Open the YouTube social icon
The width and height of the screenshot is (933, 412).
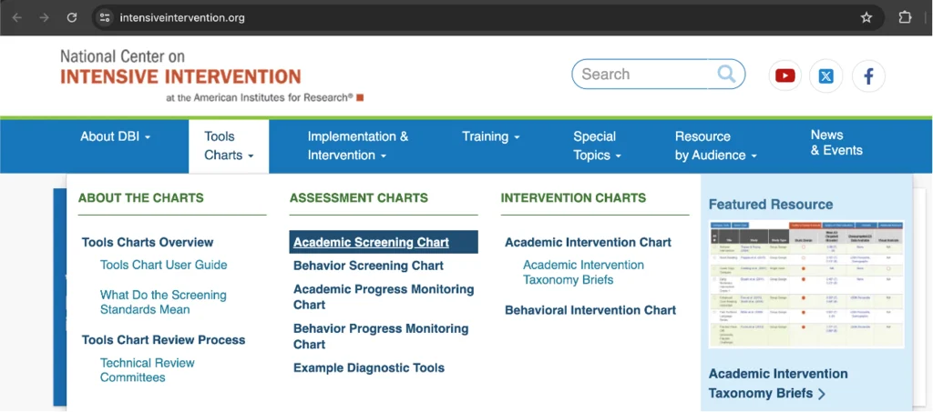coord(784,76)
